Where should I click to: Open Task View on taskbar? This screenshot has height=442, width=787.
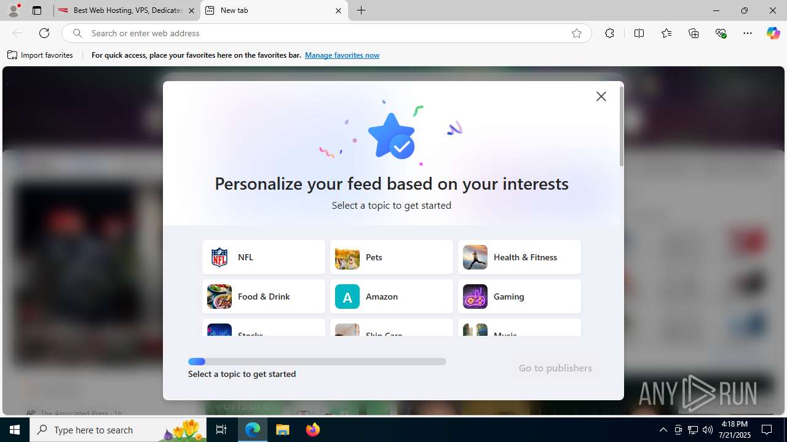(x=222, y=430)
